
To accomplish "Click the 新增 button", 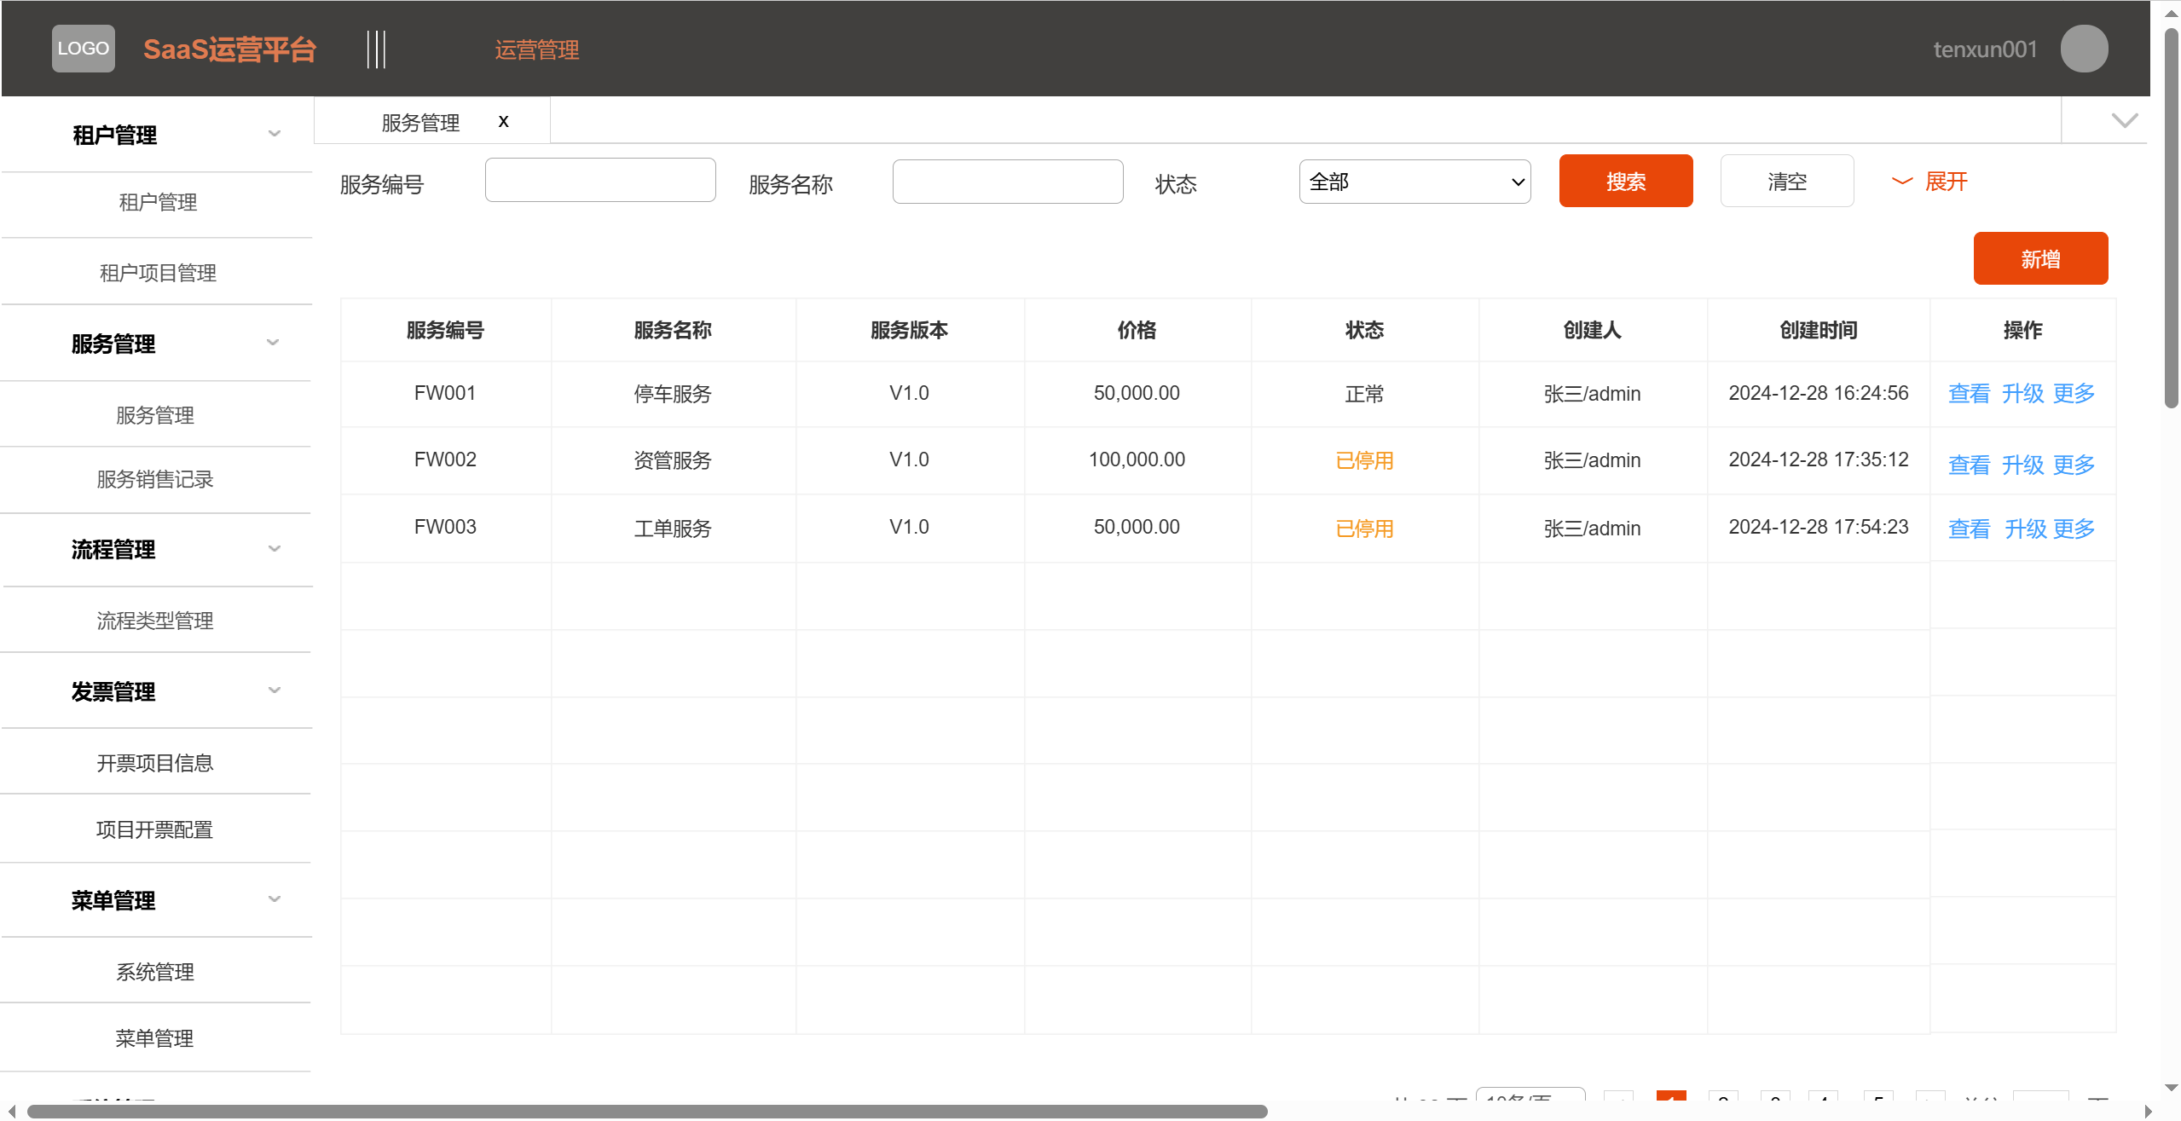I will (x=2039, y=259).
